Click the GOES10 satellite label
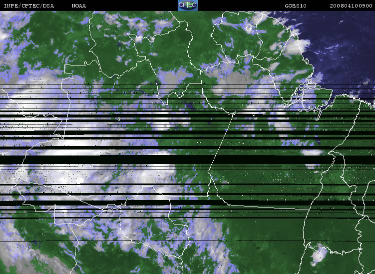 (x=296, y=5)
